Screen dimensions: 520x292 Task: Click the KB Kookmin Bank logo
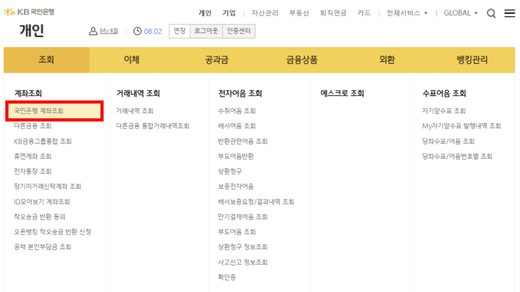[29, 12]
